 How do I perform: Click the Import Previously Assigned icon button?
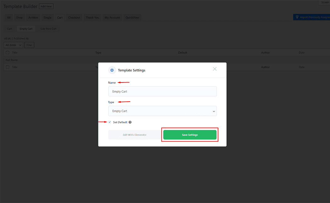tap(297, 17)
